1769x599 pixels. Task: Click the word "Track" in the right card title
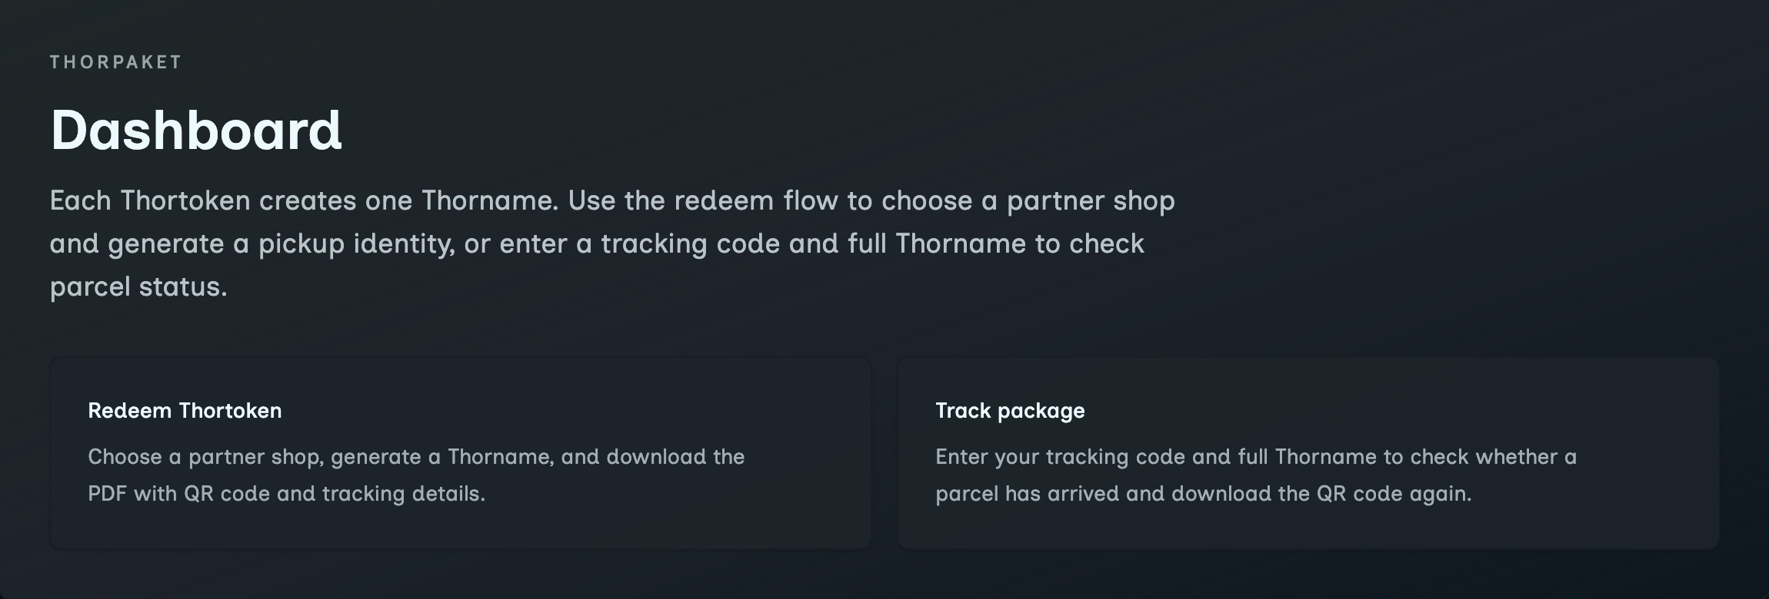[x=963, y=411]
